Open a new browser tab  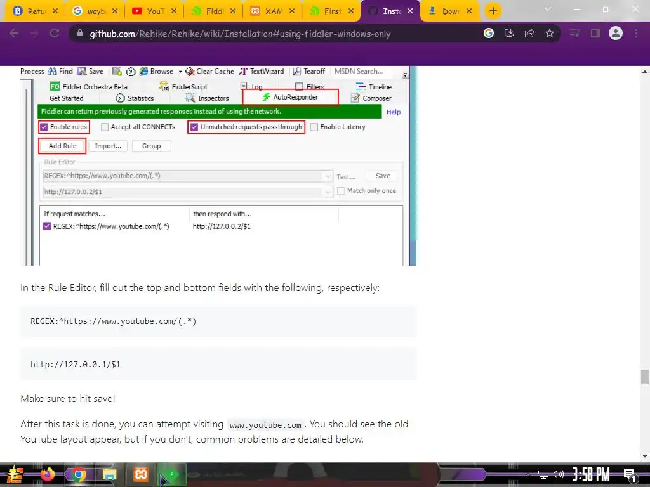493,11
